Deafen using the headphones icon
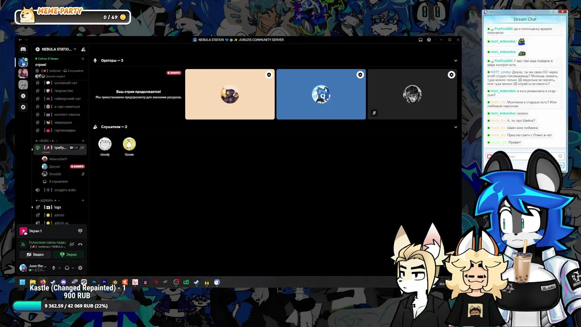581x327 pixels. tap(67, 268)
